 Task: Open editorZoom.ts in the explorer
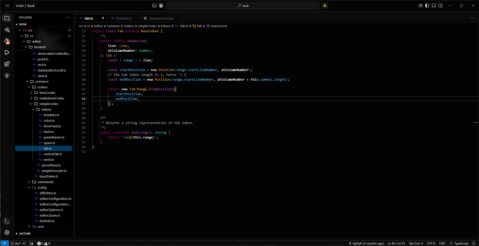(x=43, y=215)
